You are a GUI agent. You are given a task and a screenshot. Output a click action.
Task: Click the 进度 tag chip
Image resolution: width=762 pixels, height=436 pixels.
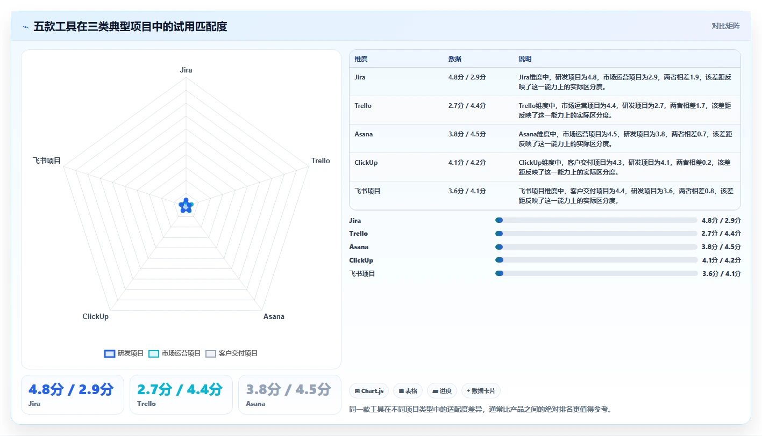point(443,391)
